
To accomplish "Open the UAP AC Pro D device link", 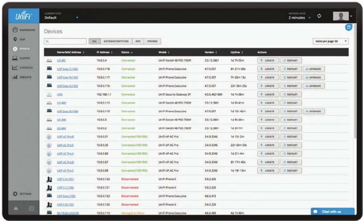I will click(x=65, y=162).
